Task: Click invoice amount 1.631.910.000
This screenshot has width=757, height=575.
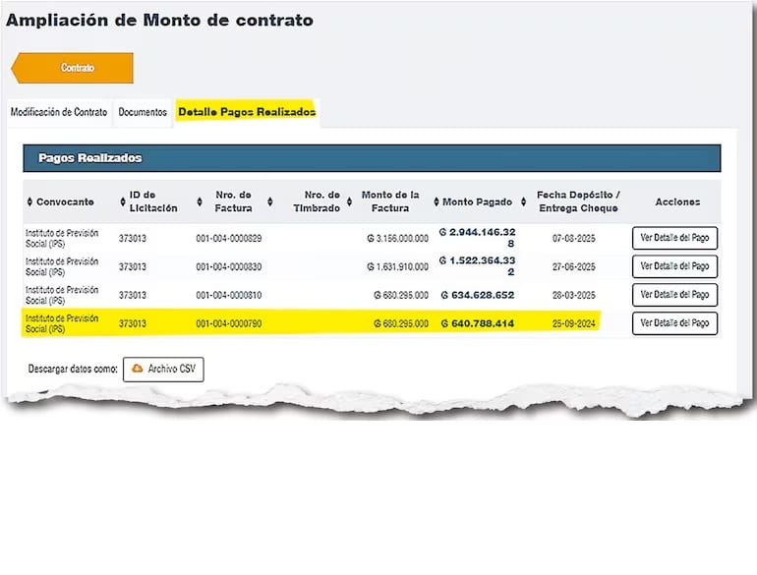Action: [x=397, y=267]
